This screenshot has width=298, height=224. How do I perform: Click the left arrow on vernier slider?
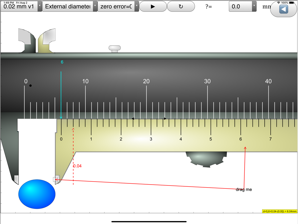(133, 119)
